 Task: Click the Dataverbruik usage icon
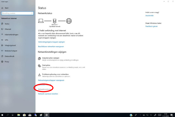click(x=2, y=56)
